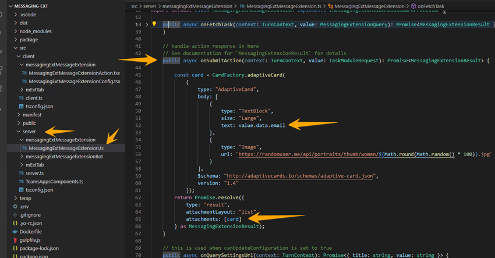This screenshot has height=258, width=495.
Task: Open TeamsAppsComponents.ts file
Action: (x=54, y=182)
